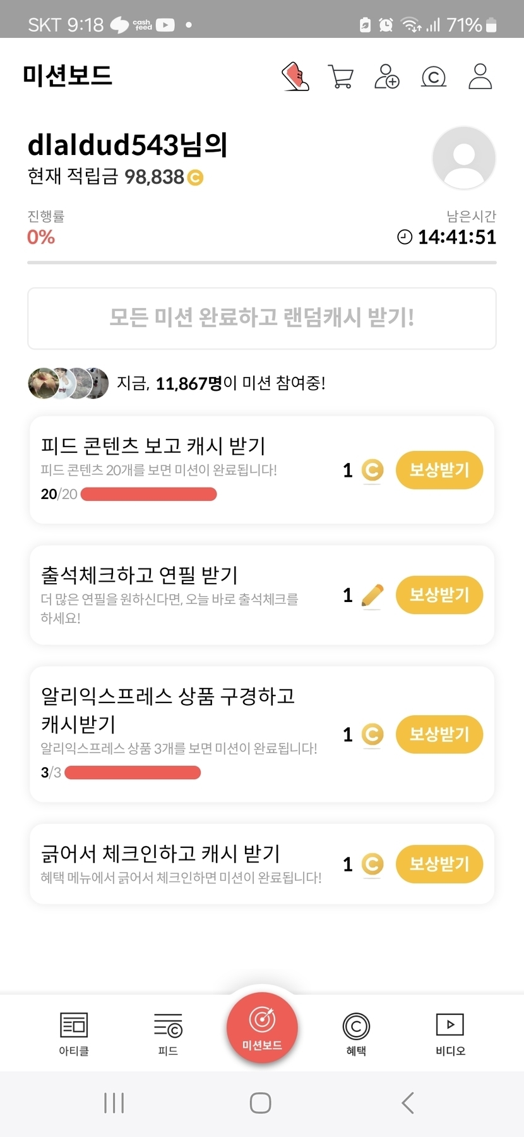Switch to the 피드 tab

pos(168,1033)
